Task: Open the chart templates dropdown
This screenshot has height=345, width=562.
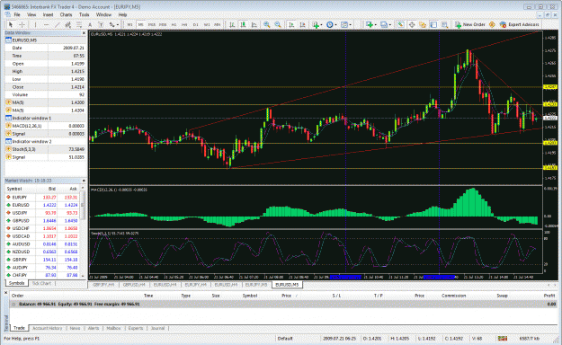Action: 345,24
